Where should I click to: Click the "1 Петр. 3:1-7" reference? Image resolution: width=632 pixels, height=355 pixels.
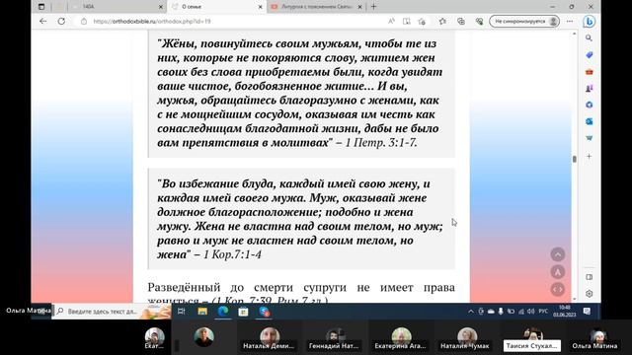click(381, 143)
